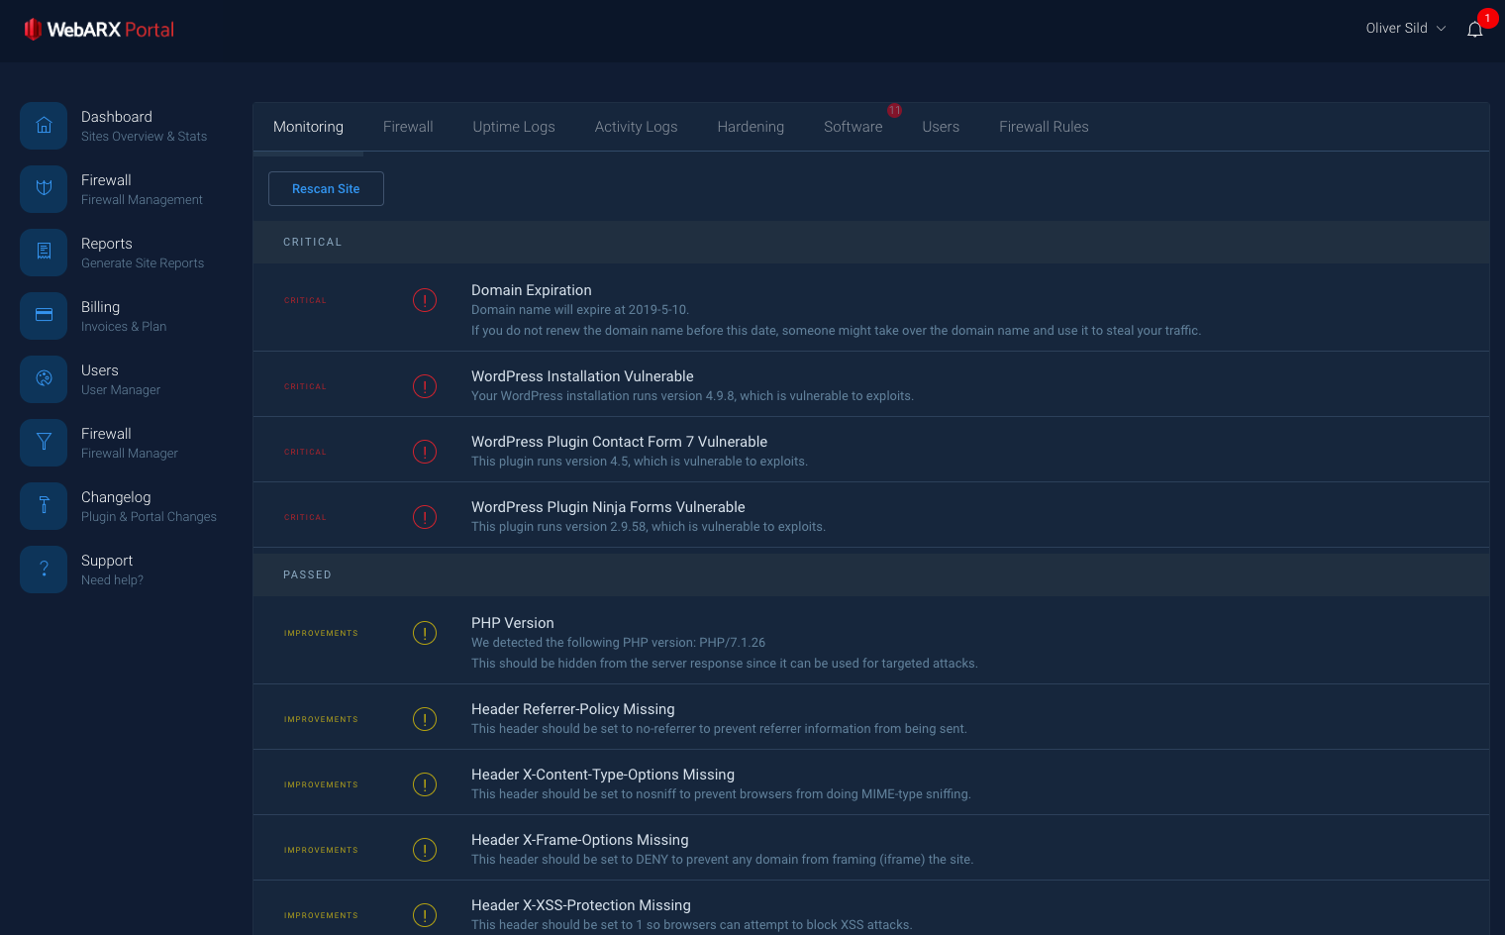
Task: Select WordPress Plugin Contact Form 7 Vulnerable
Action: 619,442
